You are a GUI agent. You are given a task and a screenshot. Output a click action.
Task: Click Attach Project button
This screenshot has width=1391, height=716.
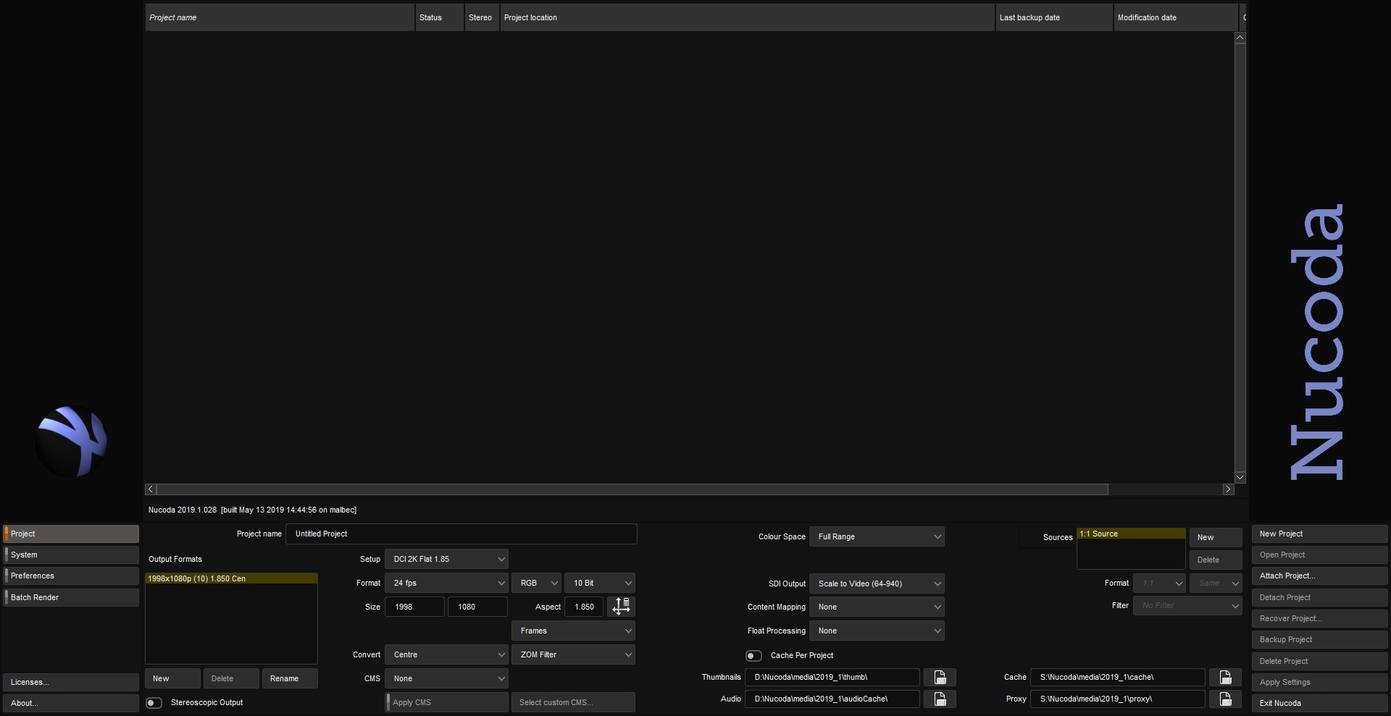(1319, 576)
